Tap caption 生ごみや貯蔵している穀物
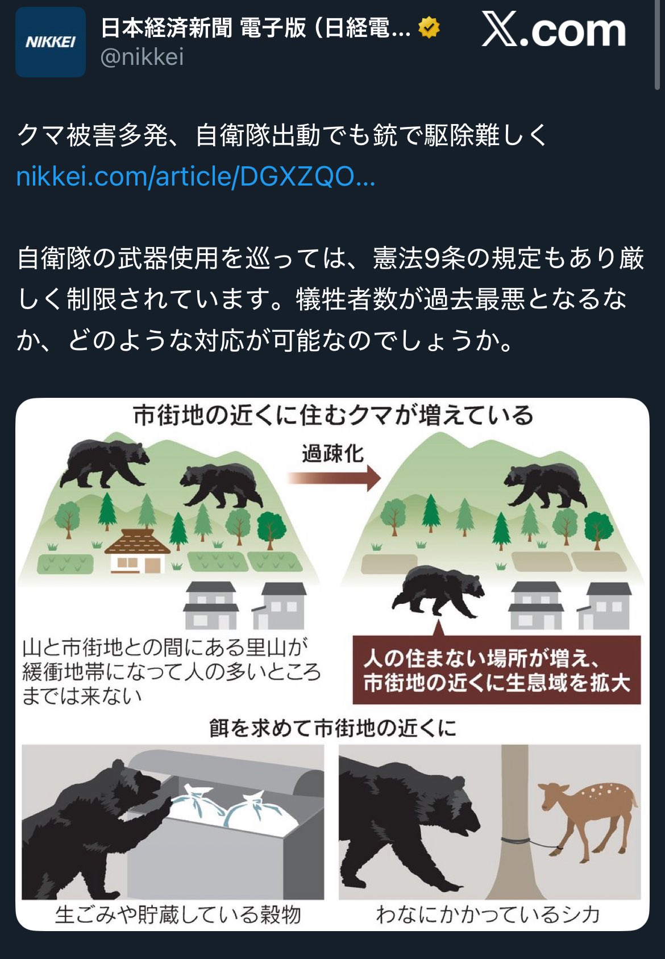The image size is (665, 959). pyautogui.click(x=178, y=915)
